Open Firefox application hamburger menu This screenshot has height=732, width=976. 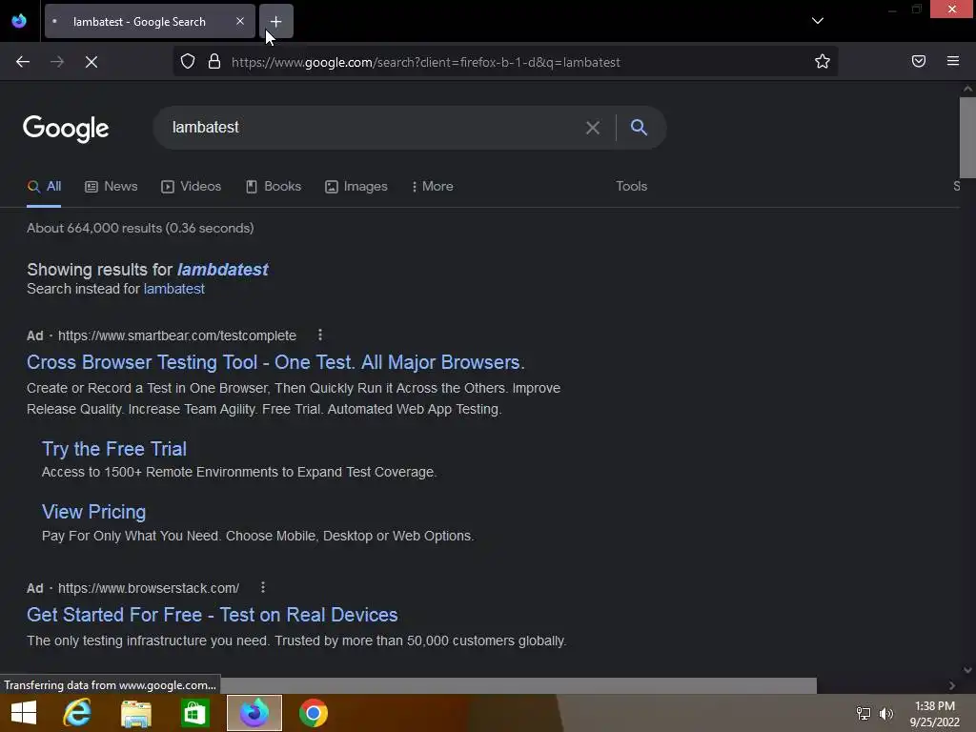tap(952, 61)
